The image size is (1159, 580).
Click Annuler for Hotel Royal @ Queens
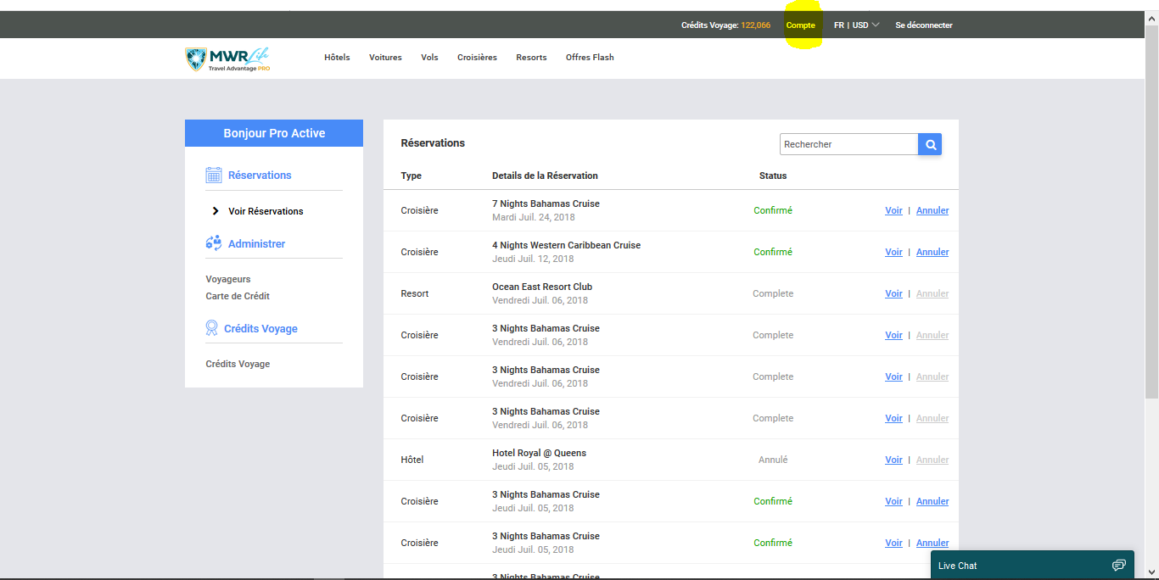pyautogui.click(x=932, y=460)
